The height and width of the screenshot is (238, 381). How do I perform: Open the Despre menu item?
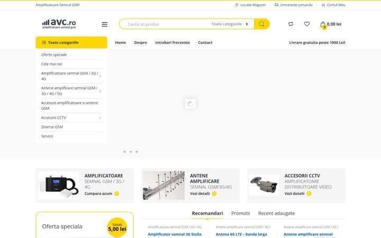coord(140,42)
